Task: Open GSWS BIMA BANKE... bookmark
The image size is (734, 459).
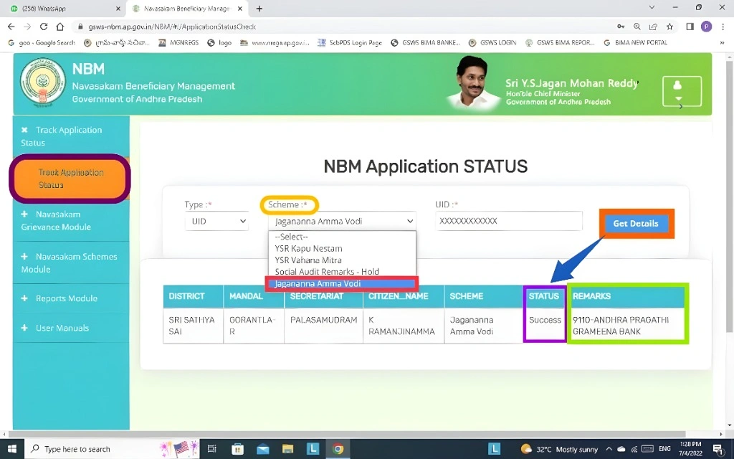Action: [x=426, y=42]
